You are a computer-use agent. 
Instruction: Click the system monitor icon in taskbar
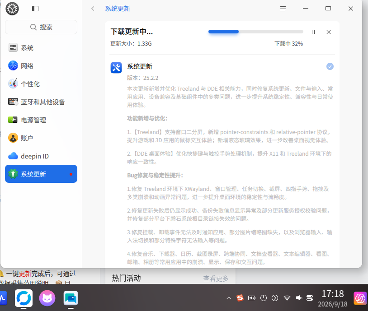click(x=3, y=298)
